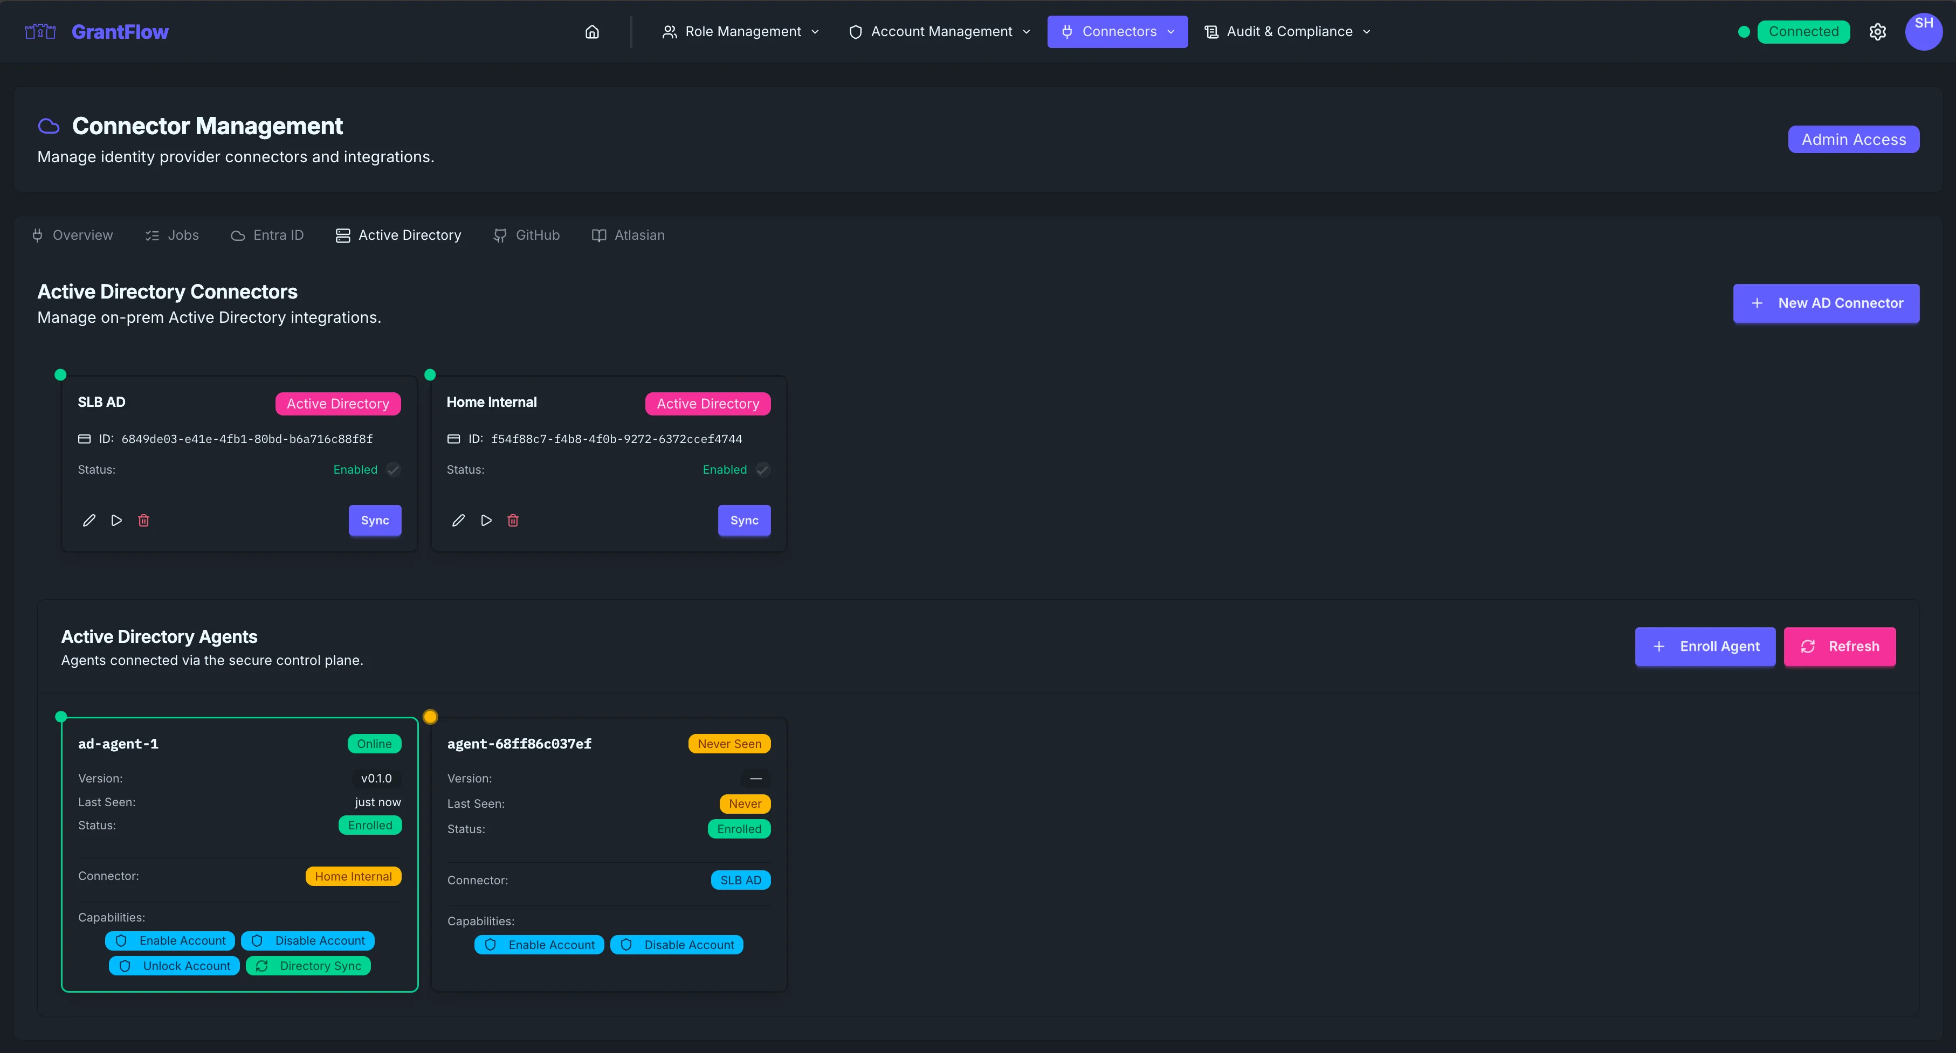
Task: Edit the SLB AD connector
Action: coord(89,520)
